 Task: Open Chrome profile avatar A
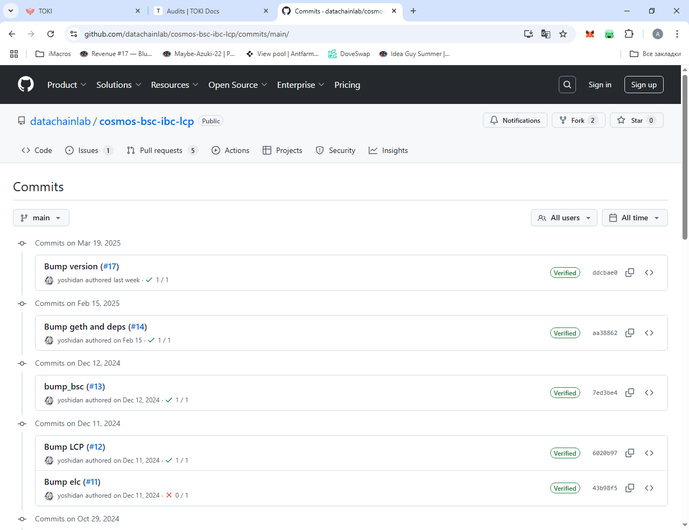click(658, 34)
